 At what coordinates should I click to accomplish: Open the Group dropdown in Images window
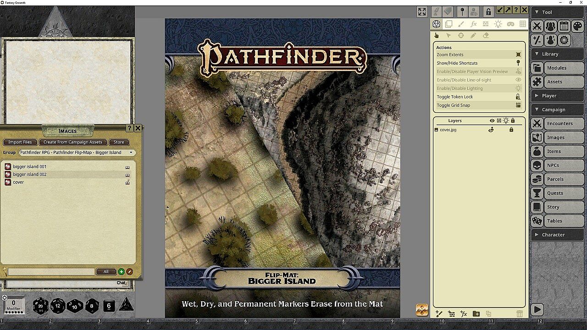[x=76, y=153]
